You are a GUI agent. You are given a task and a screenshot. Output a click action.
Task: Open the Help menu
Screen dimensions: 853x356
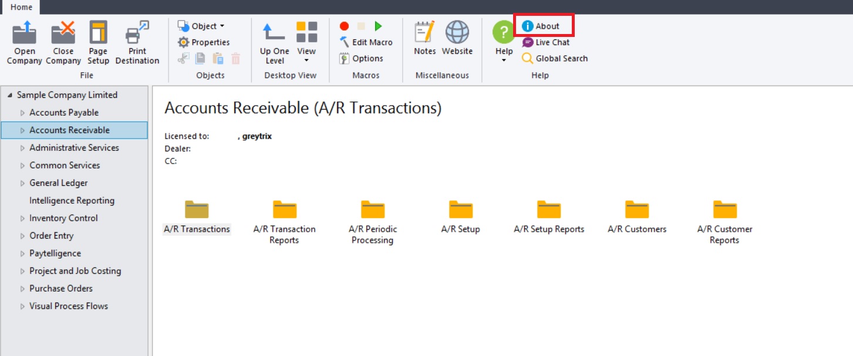pos(503,41)
